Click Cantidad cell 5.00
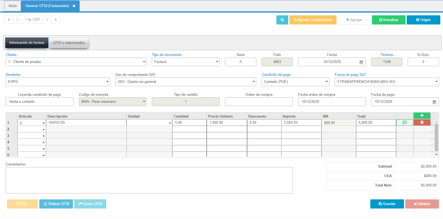The height and width of the screenshot is (219, 443). click(189, 123)
